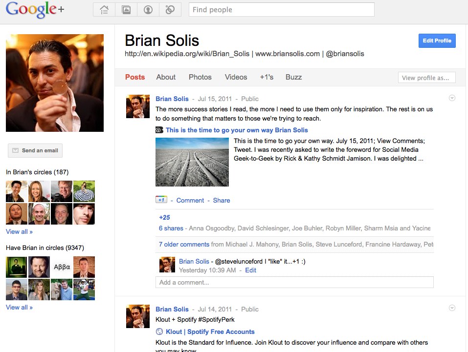This screenshot has height=352, width=468.
Task: Click 'In Brian's circles (187)' heading
Action: pyautogui.click(x=37, y=172)
